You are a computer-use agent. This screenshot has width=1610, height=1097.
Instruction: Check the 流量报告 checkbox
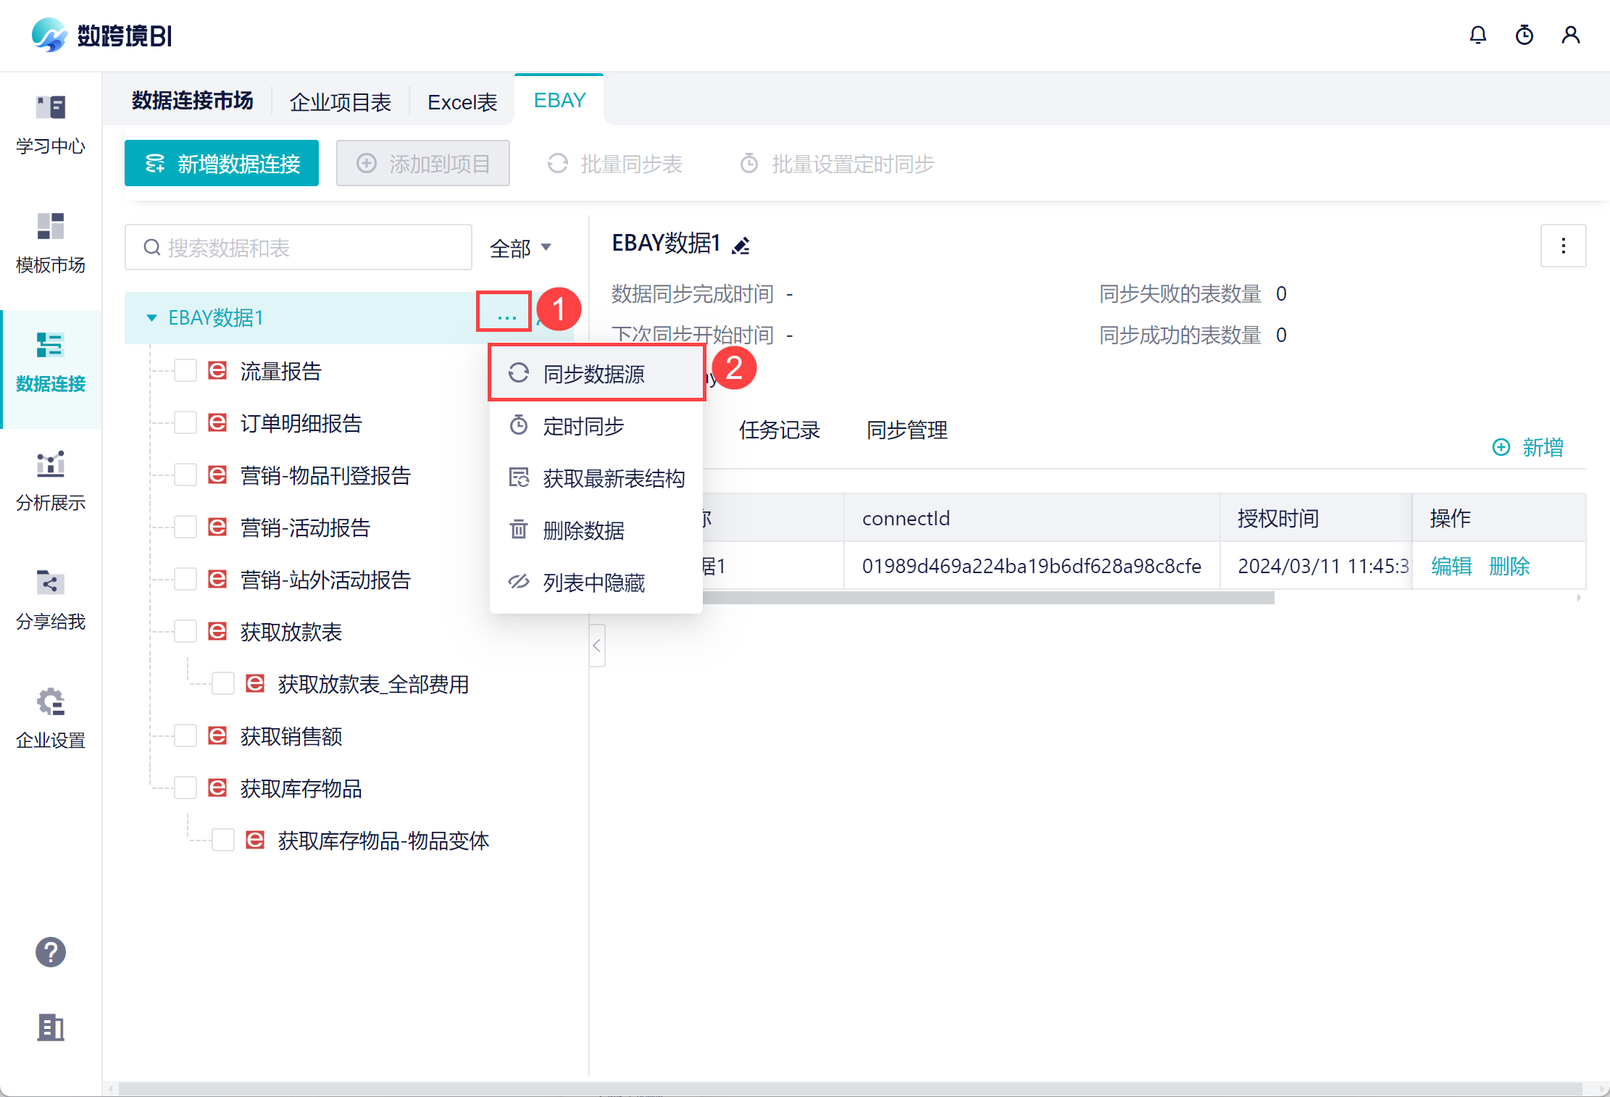pyautogui.click(x=186, y=371)
